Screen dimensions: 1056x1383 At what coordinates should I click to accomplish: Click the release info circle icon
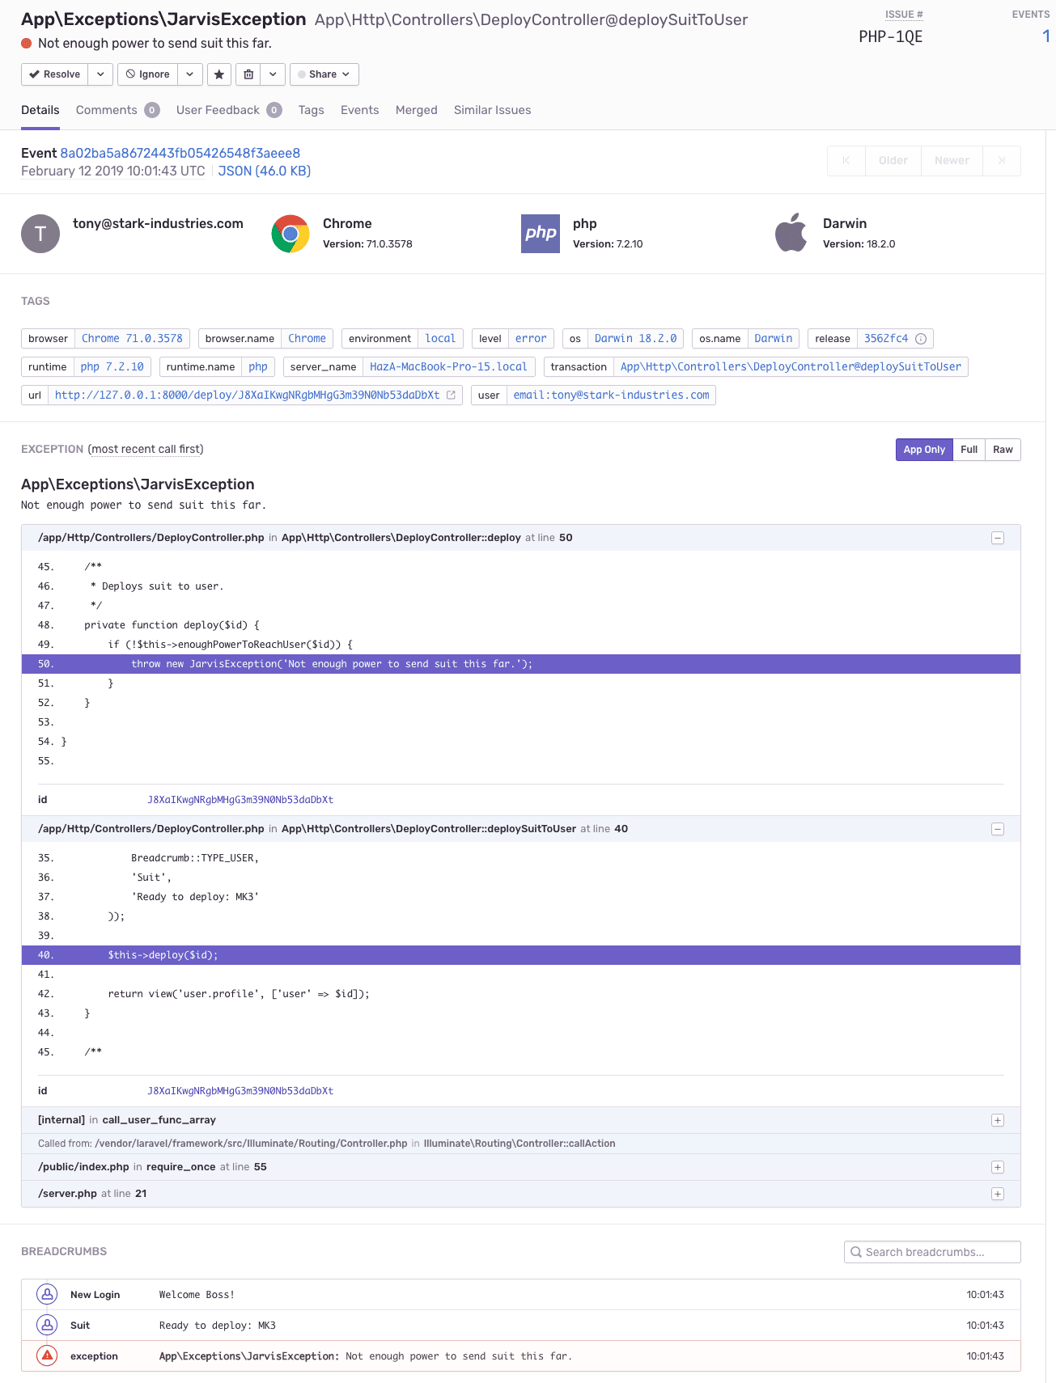coord(921,339)
